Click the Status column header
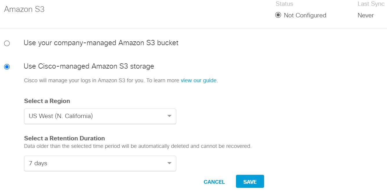Image resolution: width=387 pixels, height=191 pixels. point(284,4)
